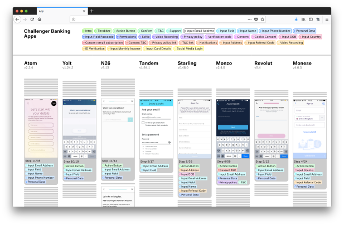Image resolution: width=344 pixels, height=225 pixels.
Task: Click the browser reload button
Action: coord(32,19)
